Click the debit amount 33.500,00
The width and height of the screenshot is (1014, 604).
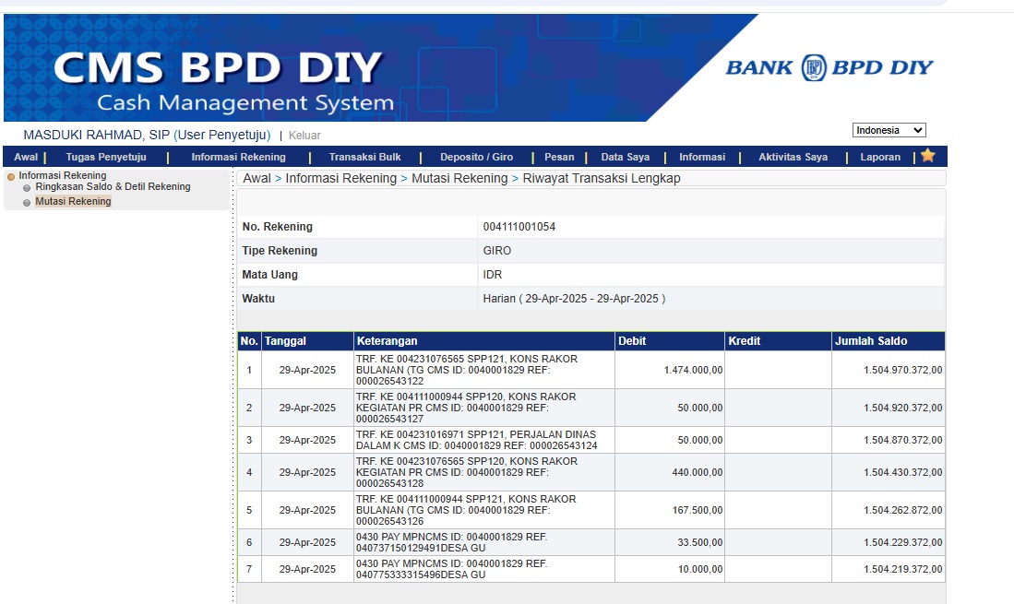699,542
